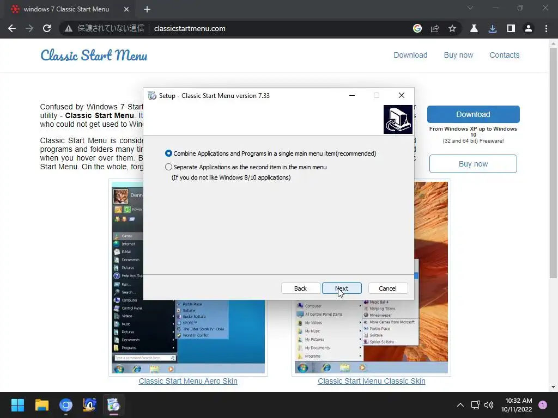Click the Classic Start Menu site logo

coord(94,55)
